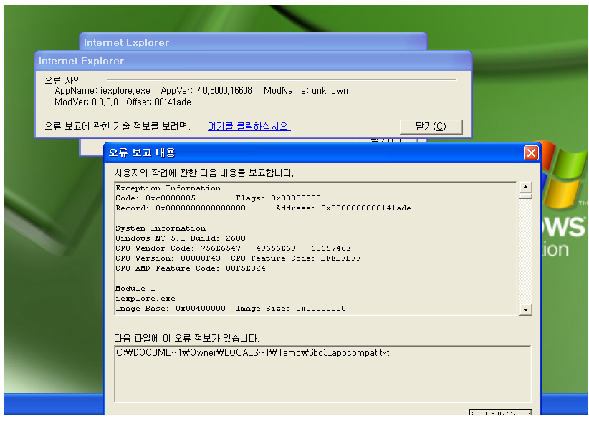The image size is (589, 426).
Task: Click the 닫기(C) button in Internet Explorer dialog
Action: click(x=431, y=127)
